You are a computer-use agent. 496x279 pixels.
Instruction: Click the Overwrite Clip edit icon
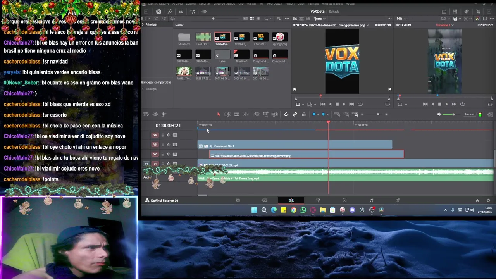tap(266, 114)
